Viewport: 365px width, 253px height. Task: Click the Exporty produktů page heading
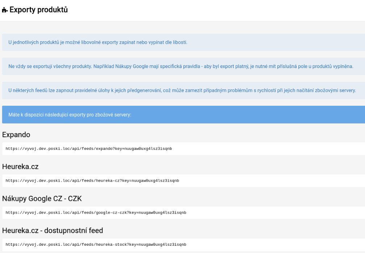pyautogui.click(x=39, y=10)
